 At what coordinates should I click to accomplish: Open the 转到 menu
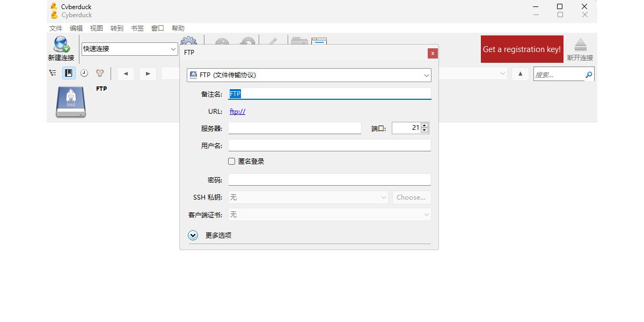(x=117, y=28)
